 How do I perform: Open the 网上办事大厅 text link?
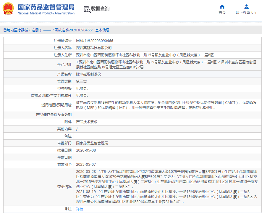[246, 12]
